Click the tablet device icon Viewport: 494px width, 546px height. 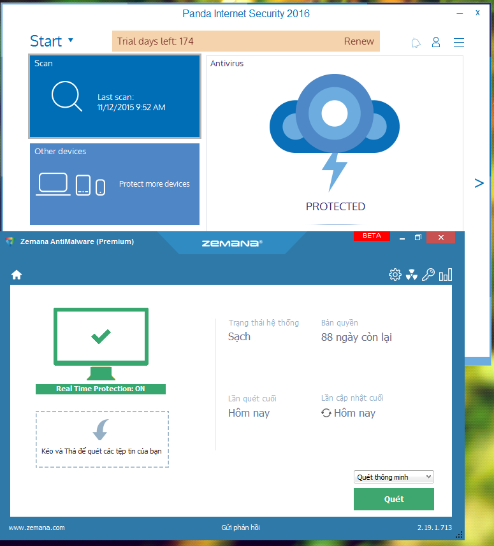pos(84,185)
